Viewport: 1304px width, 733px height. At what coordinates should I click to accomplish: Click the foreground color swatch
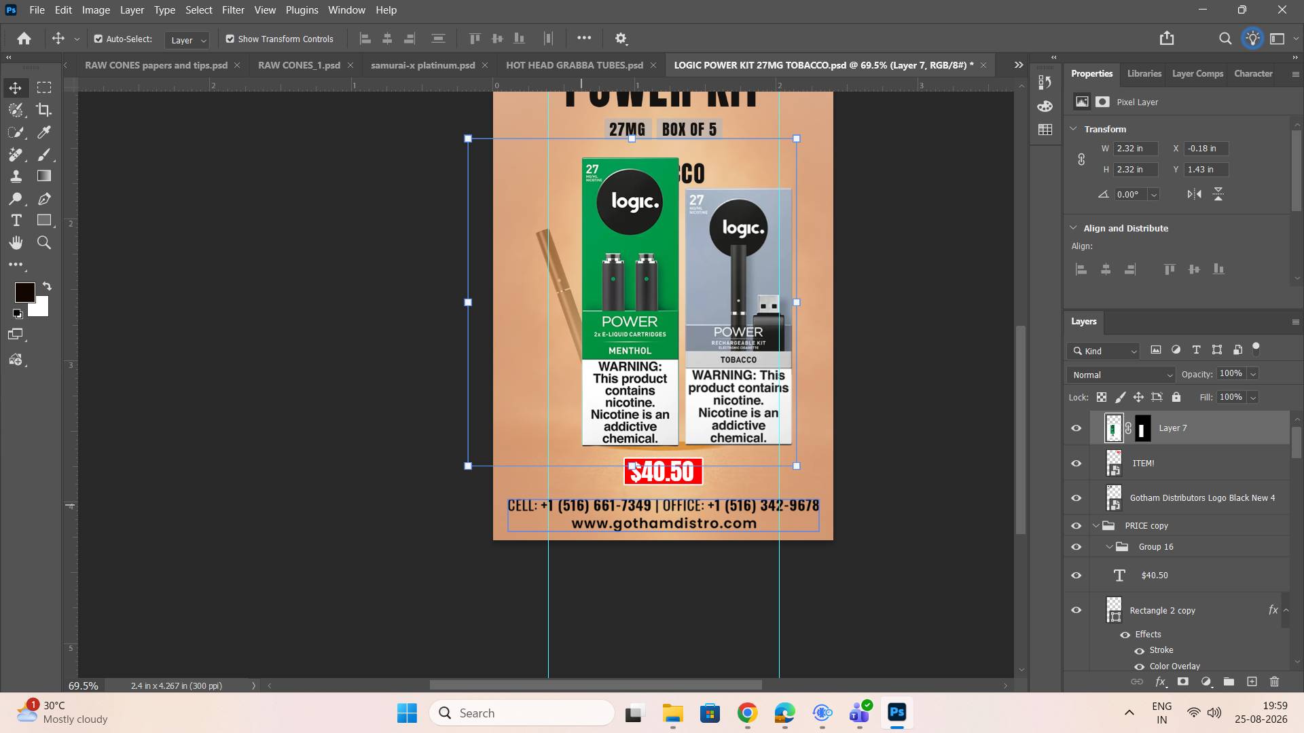coord(25,293)
